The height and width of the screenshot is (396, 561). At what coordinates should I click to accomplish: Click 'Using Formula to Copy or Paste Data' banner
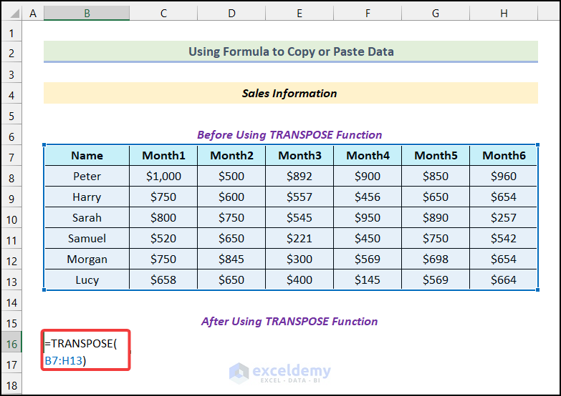coord(290,51)
